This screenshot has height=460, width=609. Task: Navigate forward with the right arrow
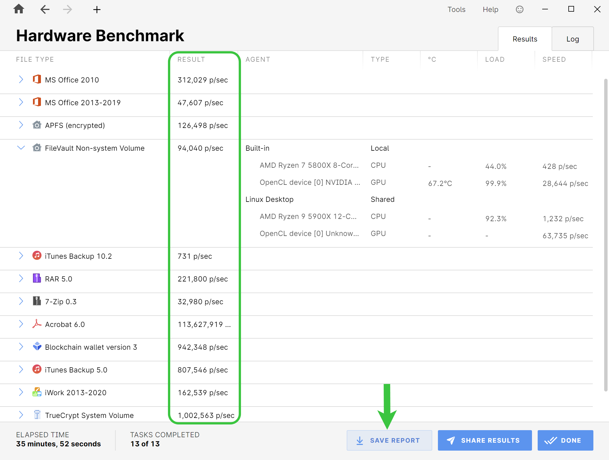[x=68, y=9]
